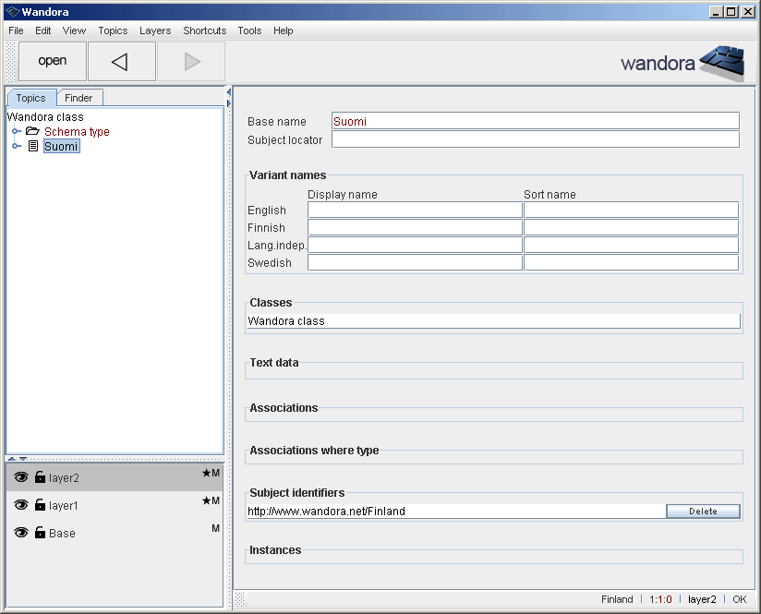Toggle visibility of layer1
This screenshot has height=614, width=761.
tap(21, 505)
